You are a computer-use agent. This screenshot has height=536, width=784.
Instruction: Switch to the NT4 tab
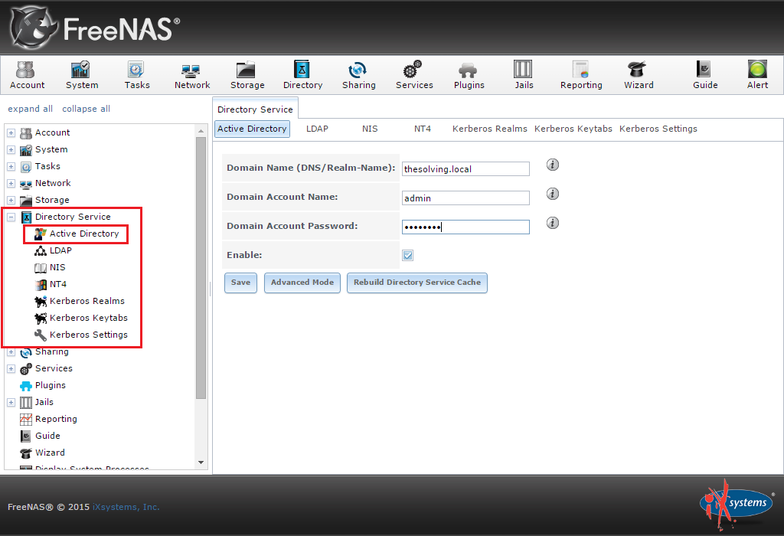tap(422, 129)
